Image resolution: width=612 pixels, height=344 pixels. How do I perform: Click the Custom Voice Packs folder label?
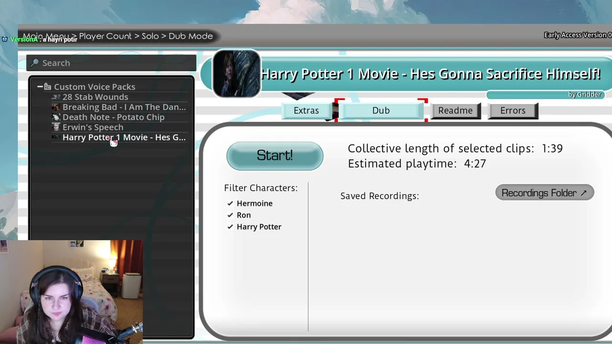[95, 86]
